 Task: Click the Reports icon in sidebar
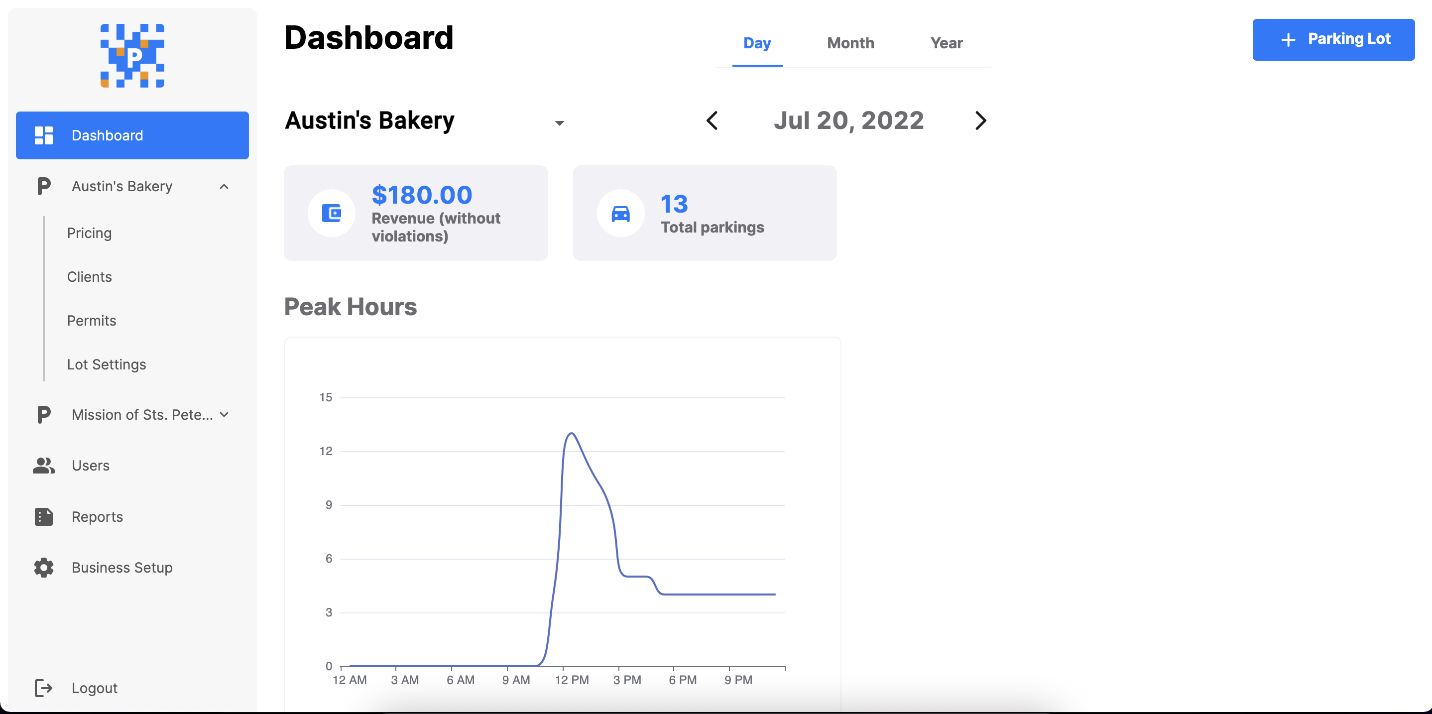(44, 516)
